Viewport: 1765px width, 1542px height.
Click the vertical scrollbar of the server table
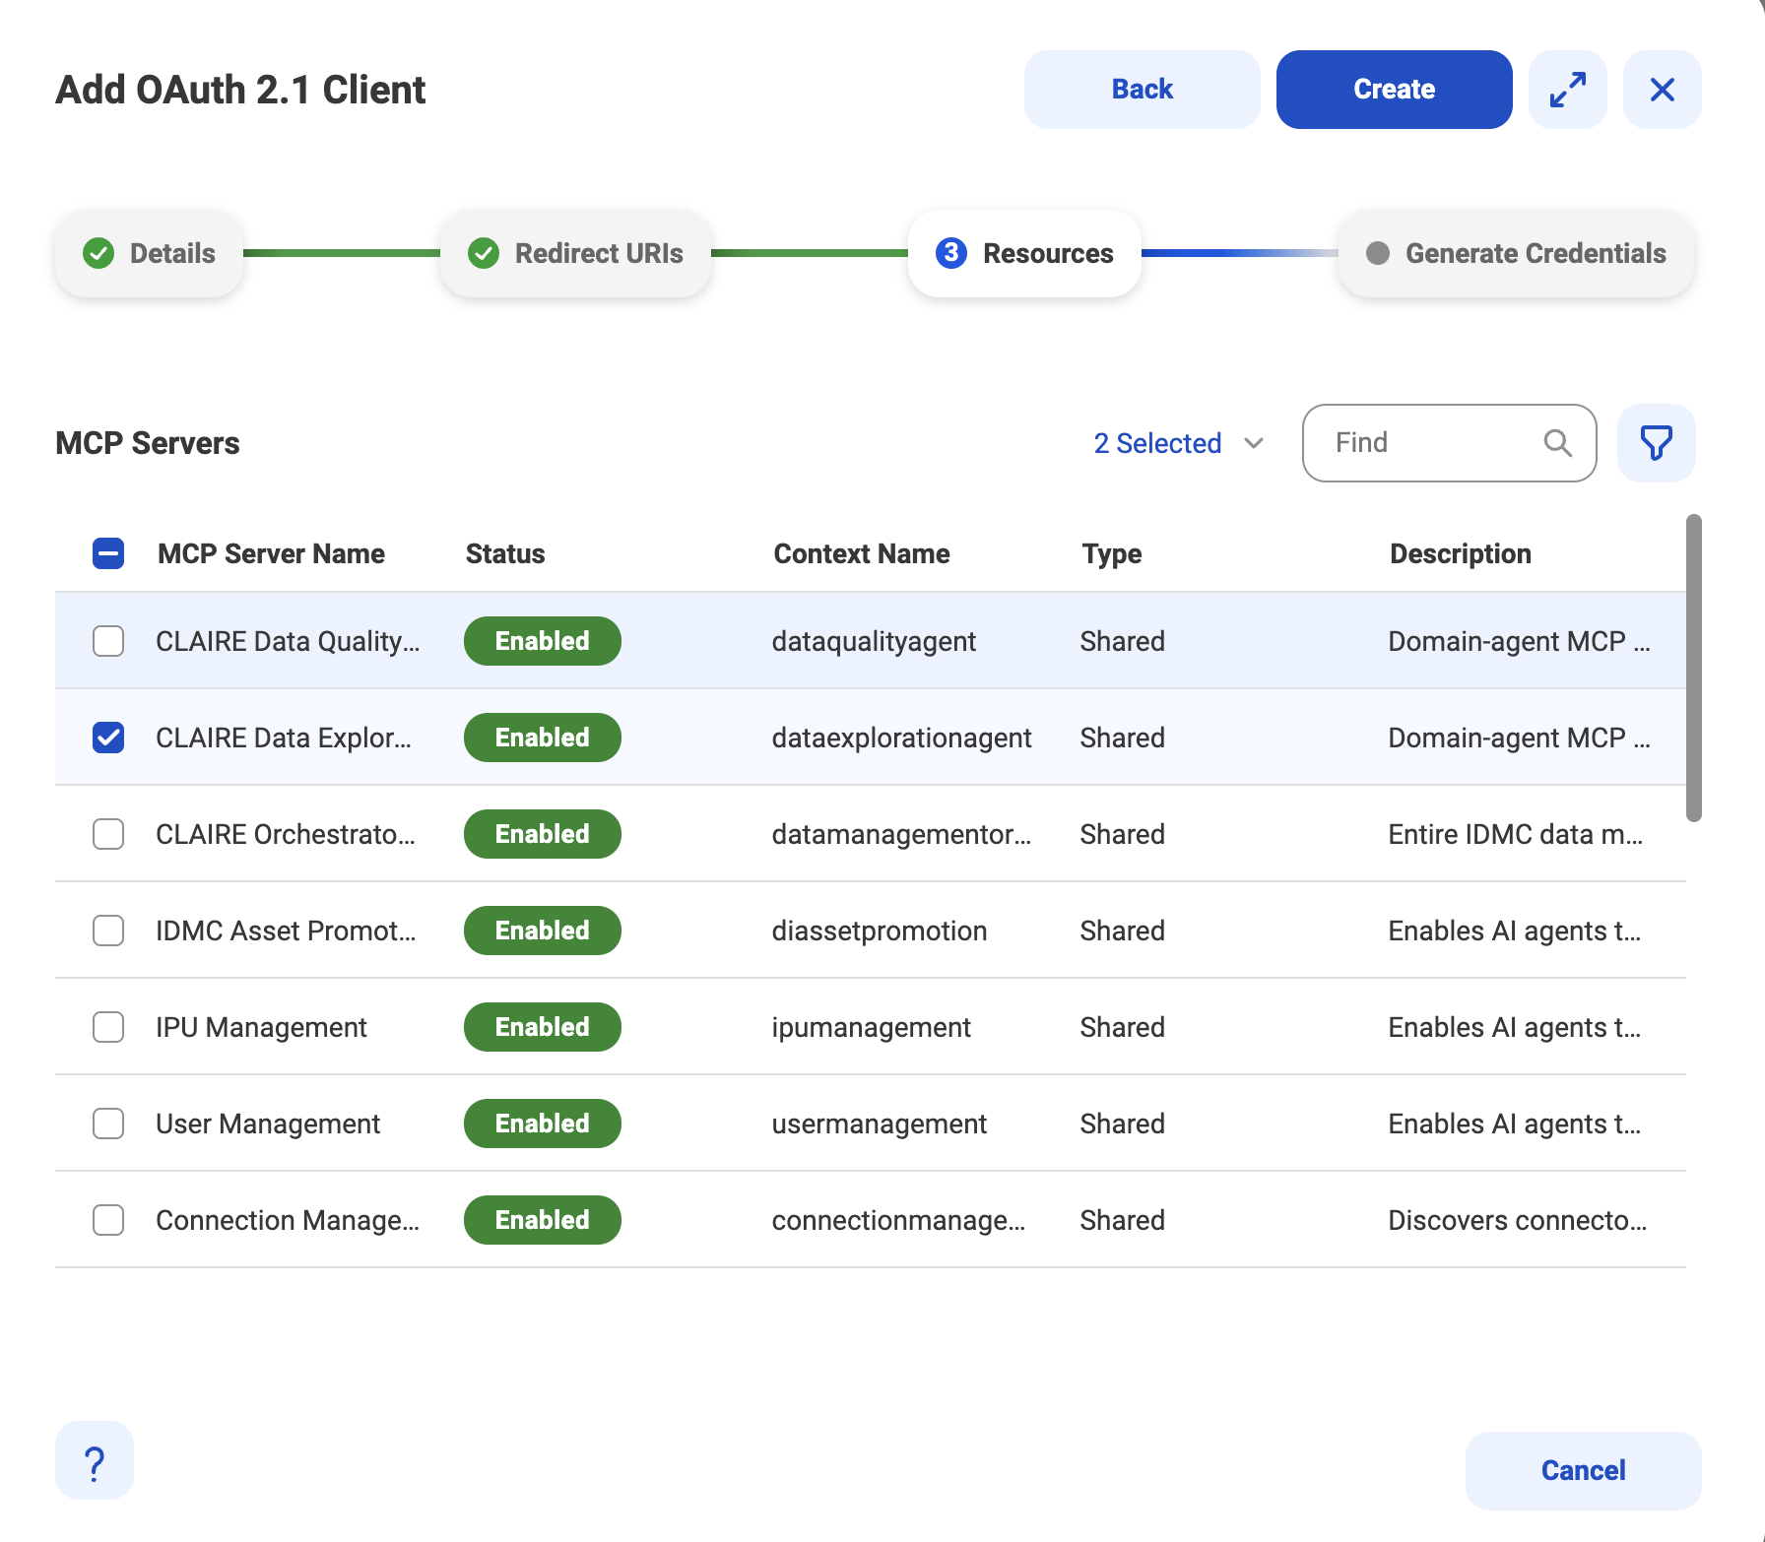pos(1693,668)
